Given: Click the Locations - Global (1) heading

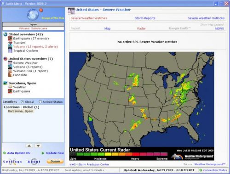Looking at the screenshot, I should point(22,107).
